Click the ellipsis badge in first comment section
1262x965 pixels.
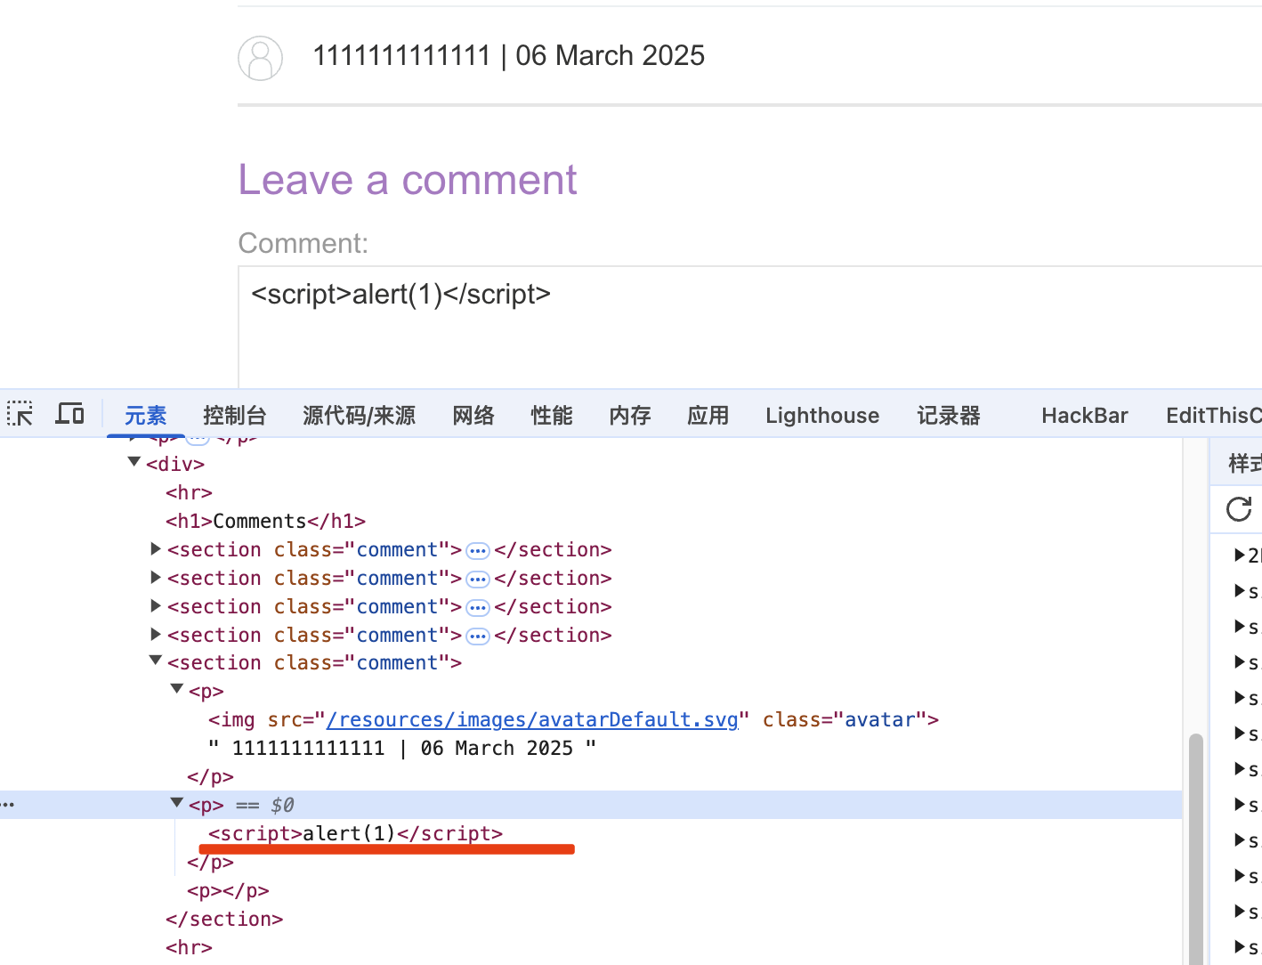[x=478, y=551]
